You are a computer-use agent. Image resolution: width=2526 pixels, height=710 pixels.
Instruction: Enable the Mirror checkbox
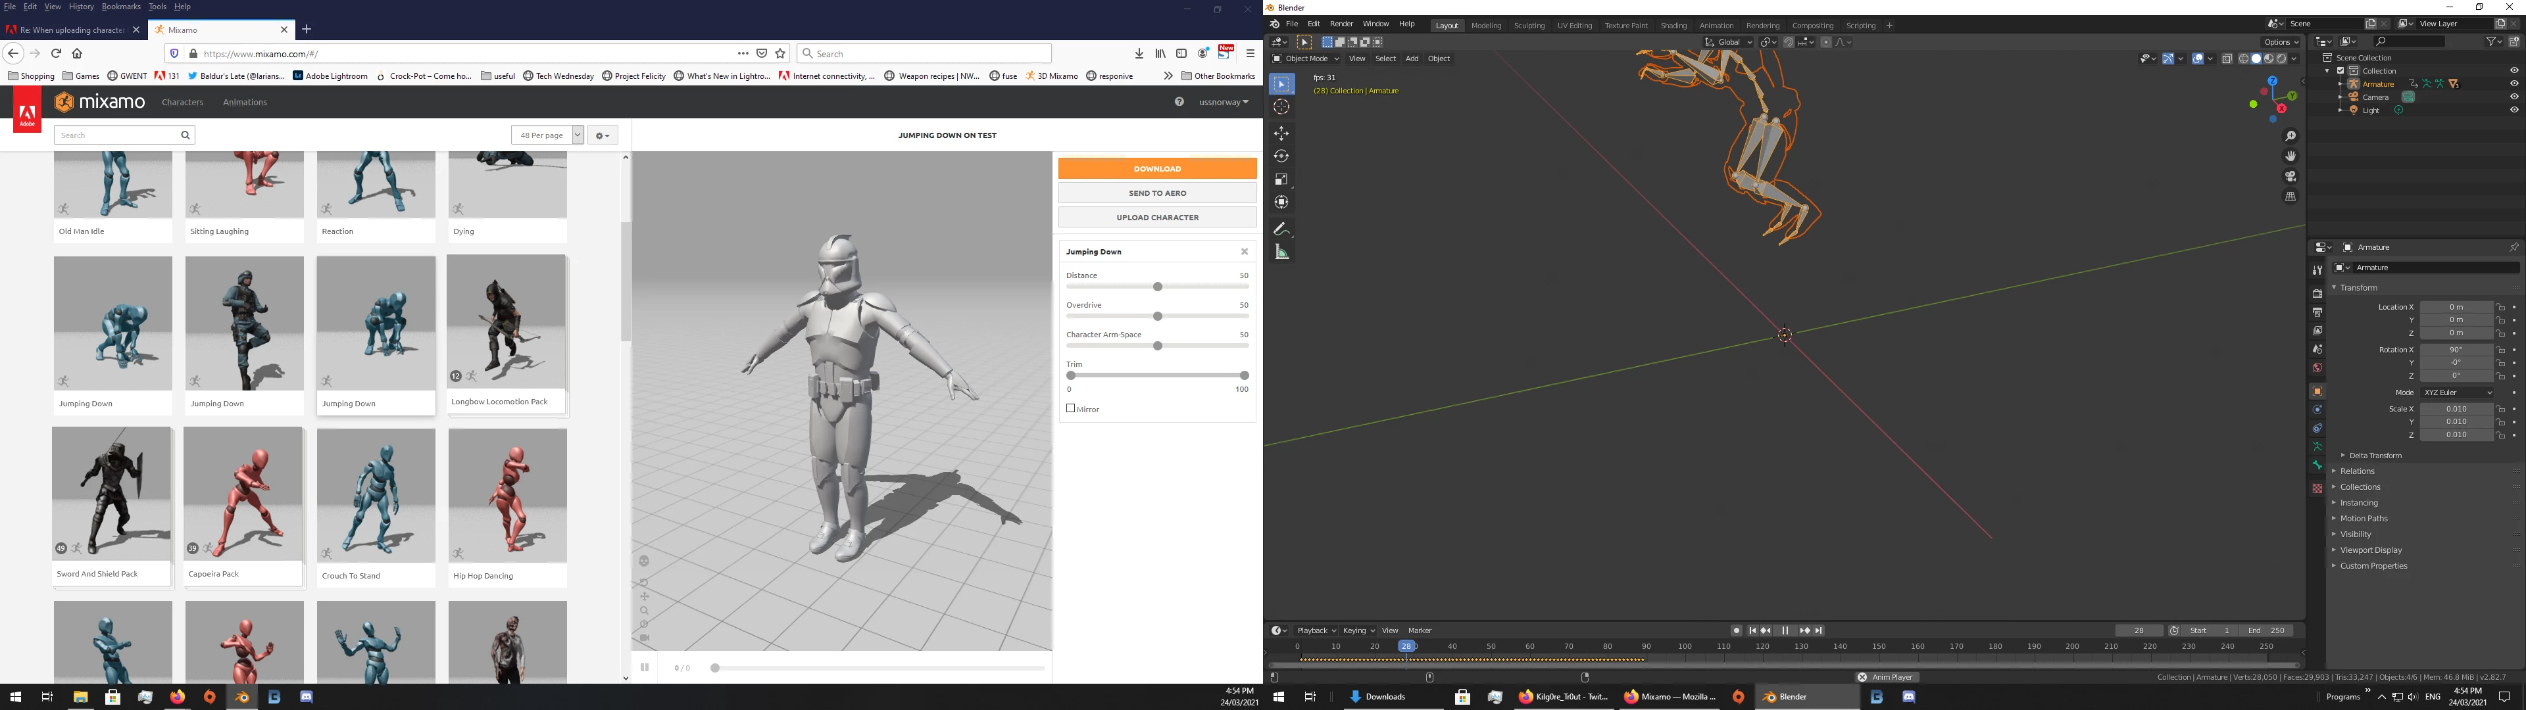click(1071, 409)
